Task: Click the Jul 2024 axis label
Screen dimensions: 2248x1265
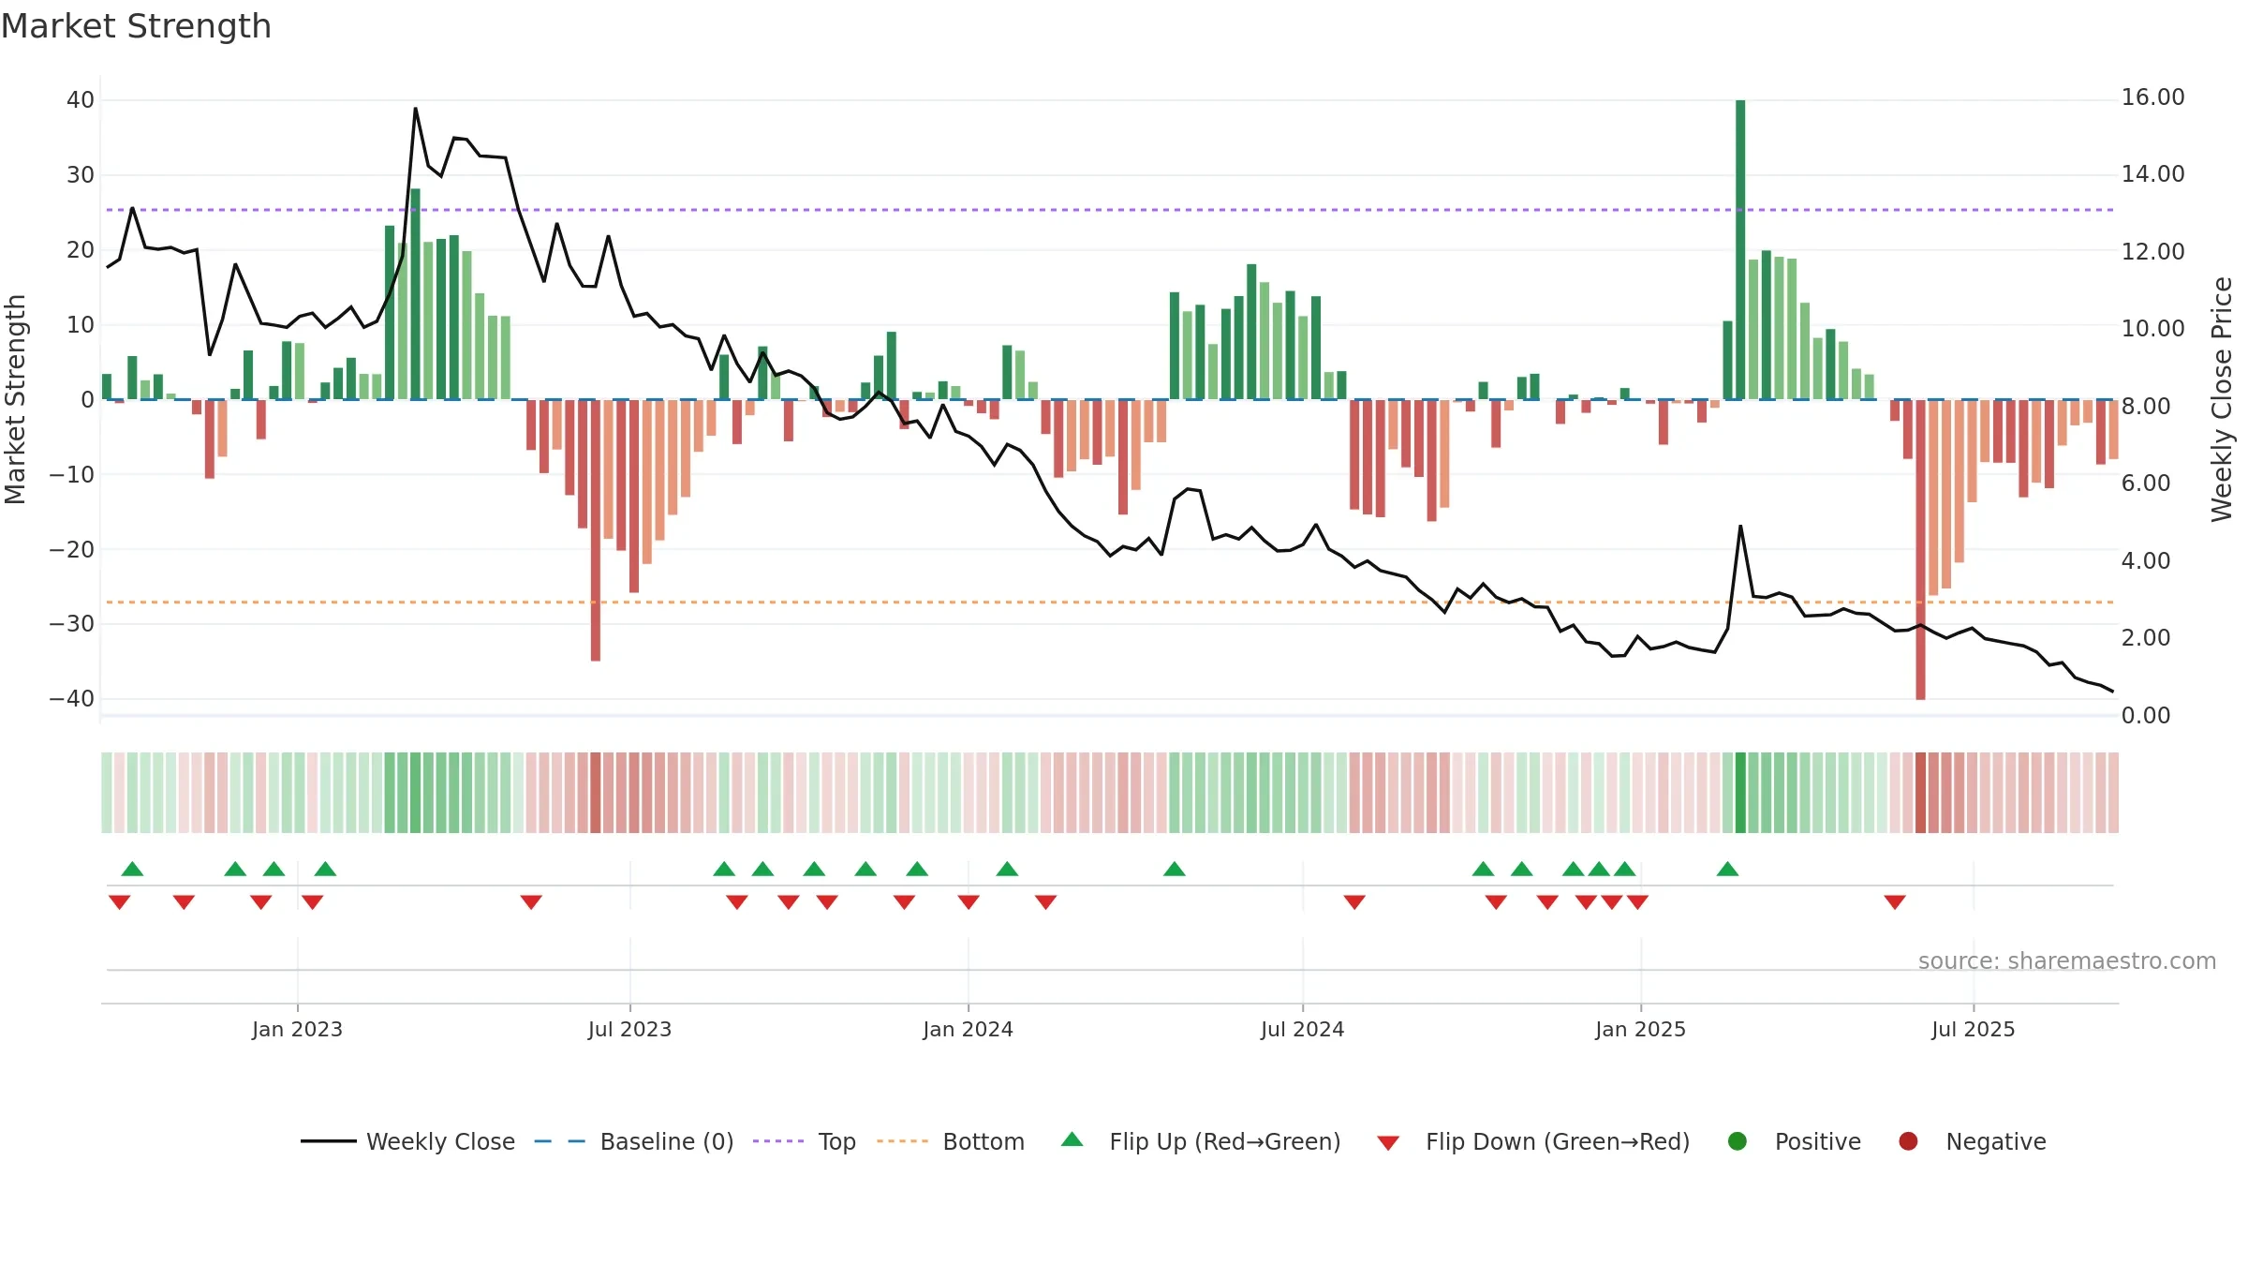Action: click(x=1302, y=1029)
